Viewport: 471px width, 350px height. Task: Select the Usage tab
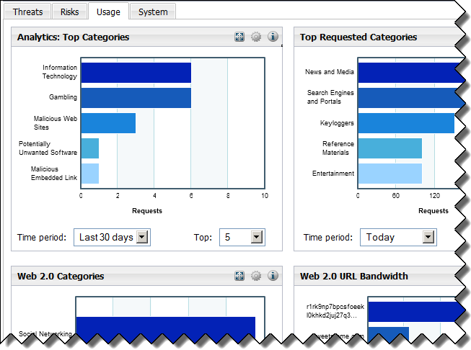[108, 12]
